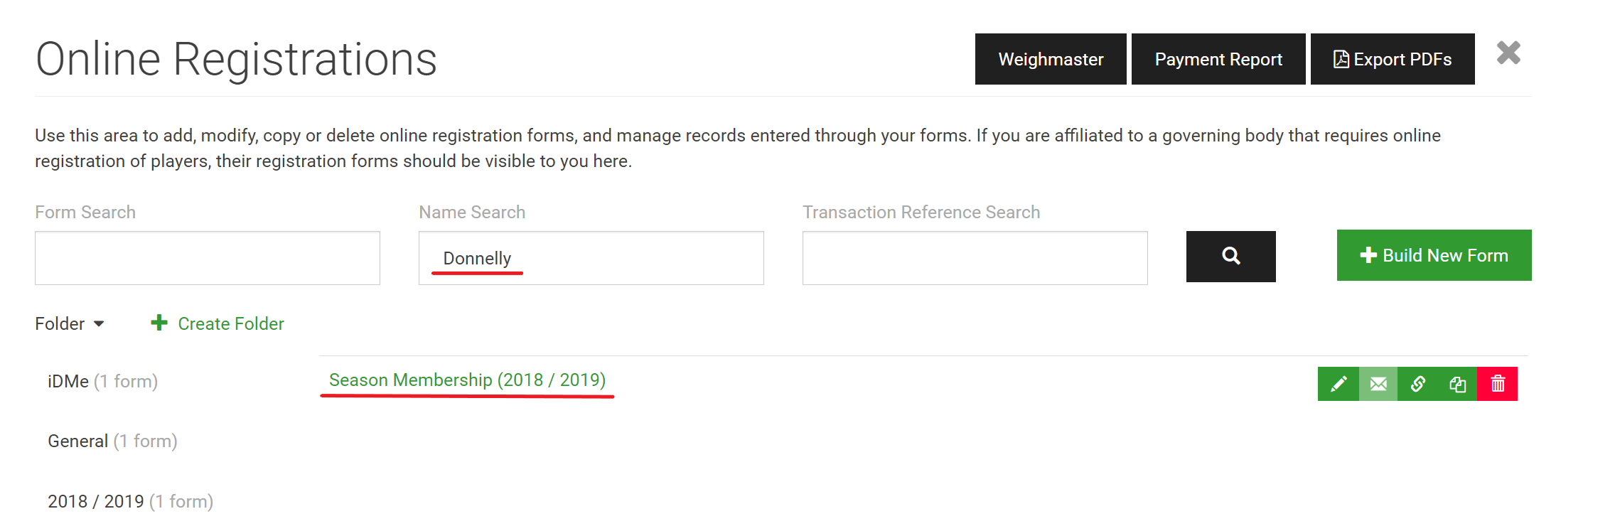Close the Online Registrations panel with the X
Viewport: 1620px width, 531px height.
[1508, 53]
